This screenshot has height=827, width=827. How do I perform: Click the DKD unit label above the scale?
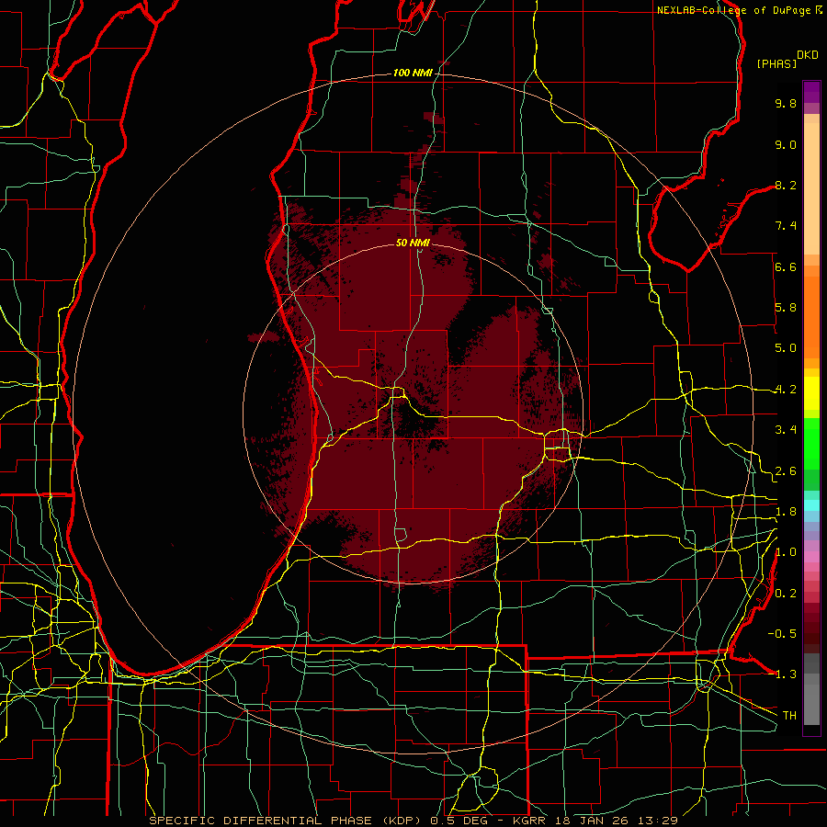(808, 55)
